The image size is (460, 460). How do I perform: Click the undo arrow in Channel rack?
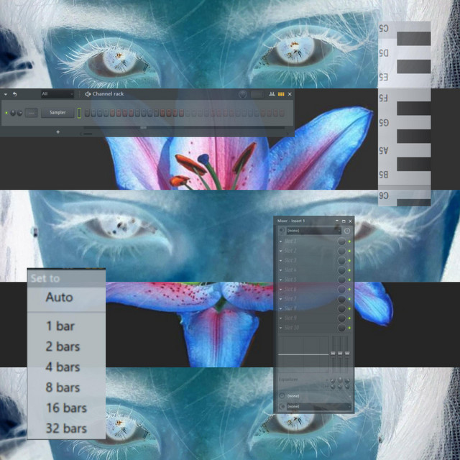(x=15, y=94)
